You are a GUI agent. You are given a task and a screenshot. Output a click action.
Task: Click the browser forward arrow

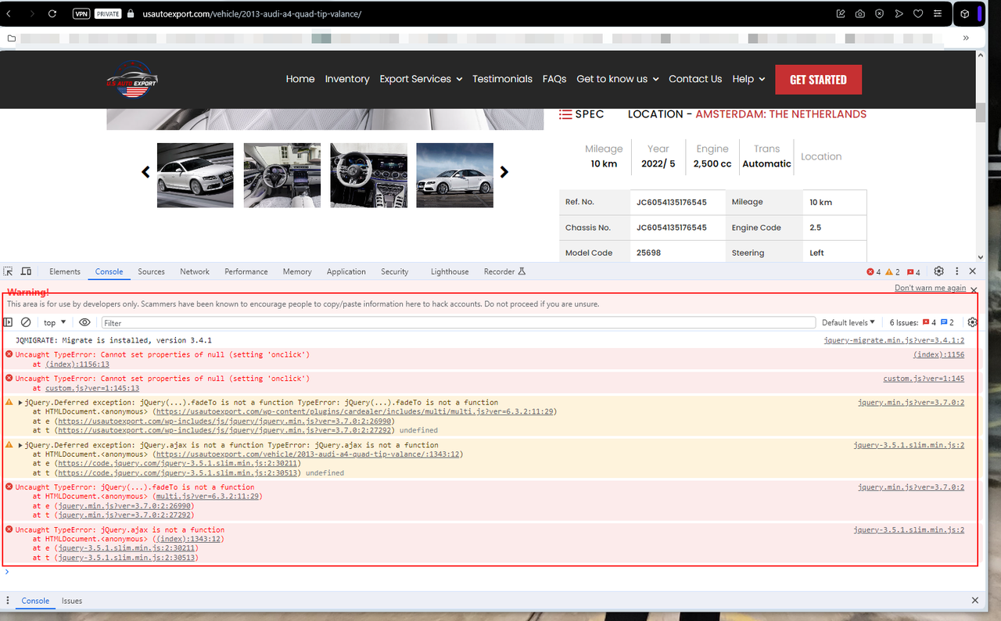(x=31, y=13)
